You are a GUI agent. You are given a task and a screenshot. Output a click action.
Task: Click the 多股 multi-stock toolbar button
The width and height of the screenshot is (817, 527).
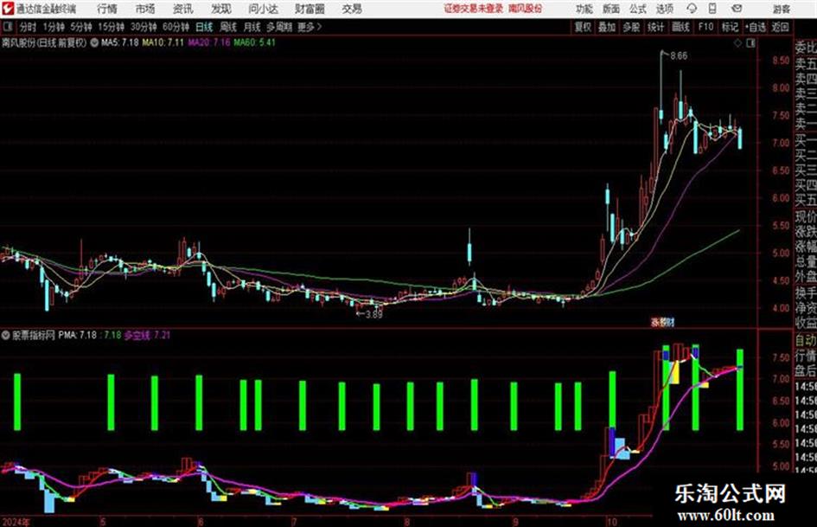[631, 27]
